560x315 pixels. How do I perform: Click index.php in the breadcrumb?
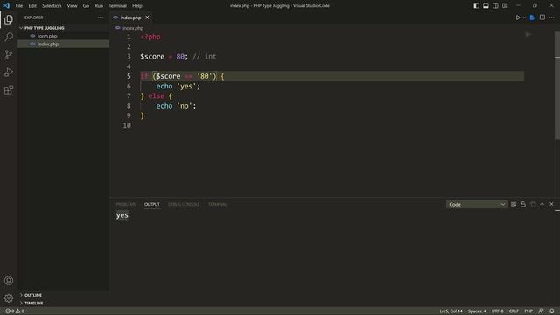point(133,28)
